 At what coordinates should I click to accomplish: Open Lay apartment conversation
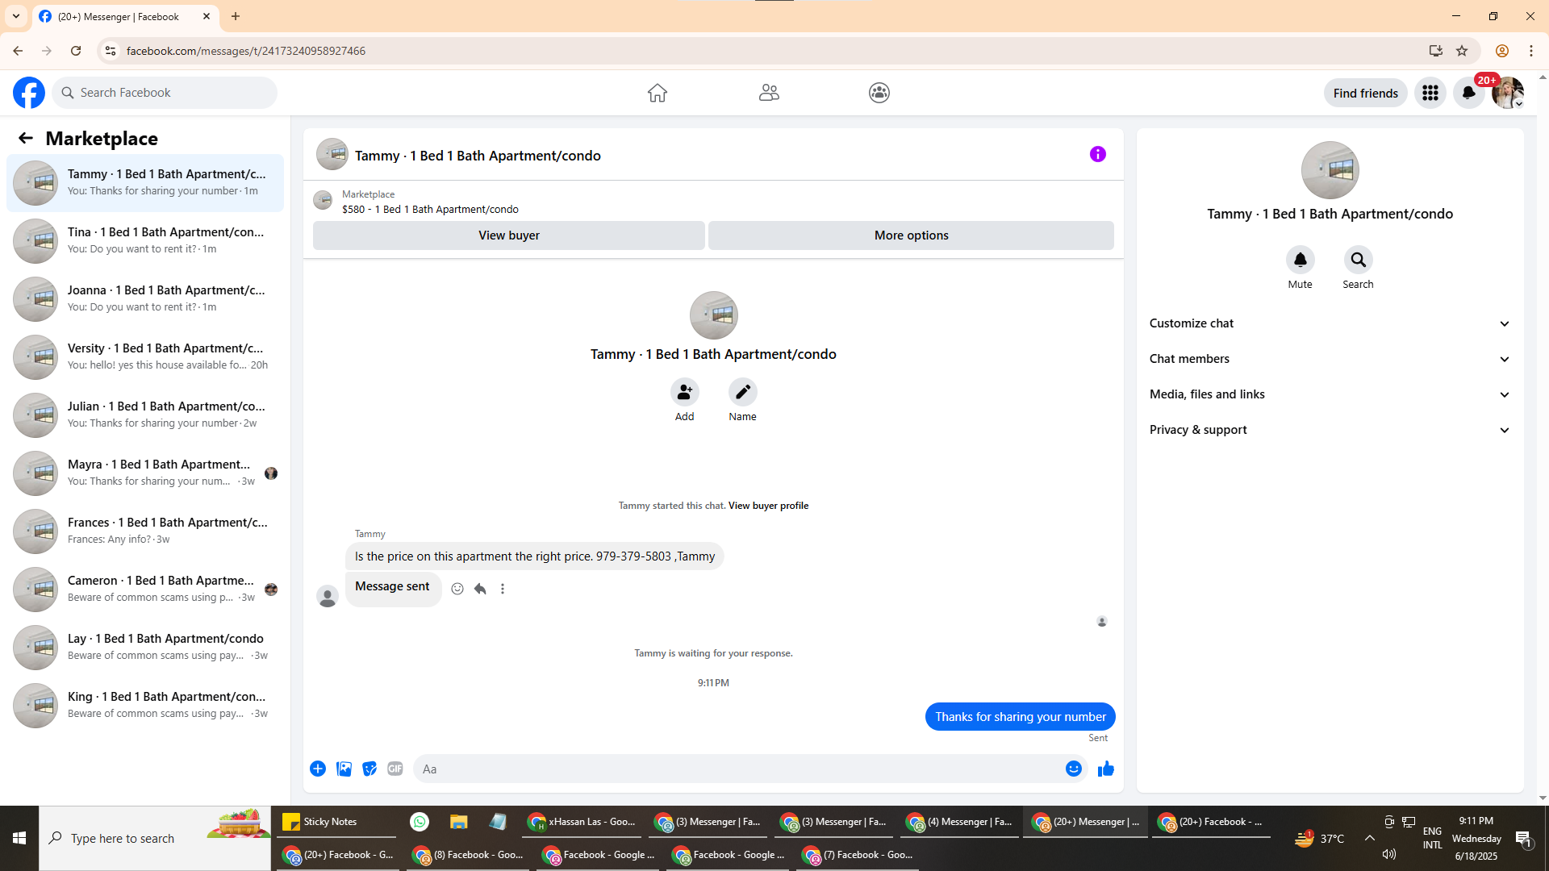coord(145,647)
